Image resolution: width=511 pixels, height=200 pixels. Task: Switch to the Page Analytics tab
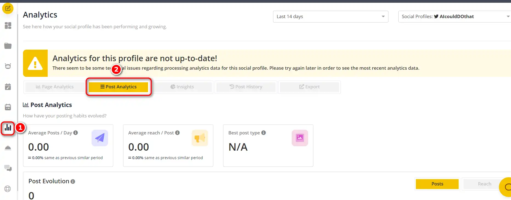pyautogui.click(x=55, y=87)
